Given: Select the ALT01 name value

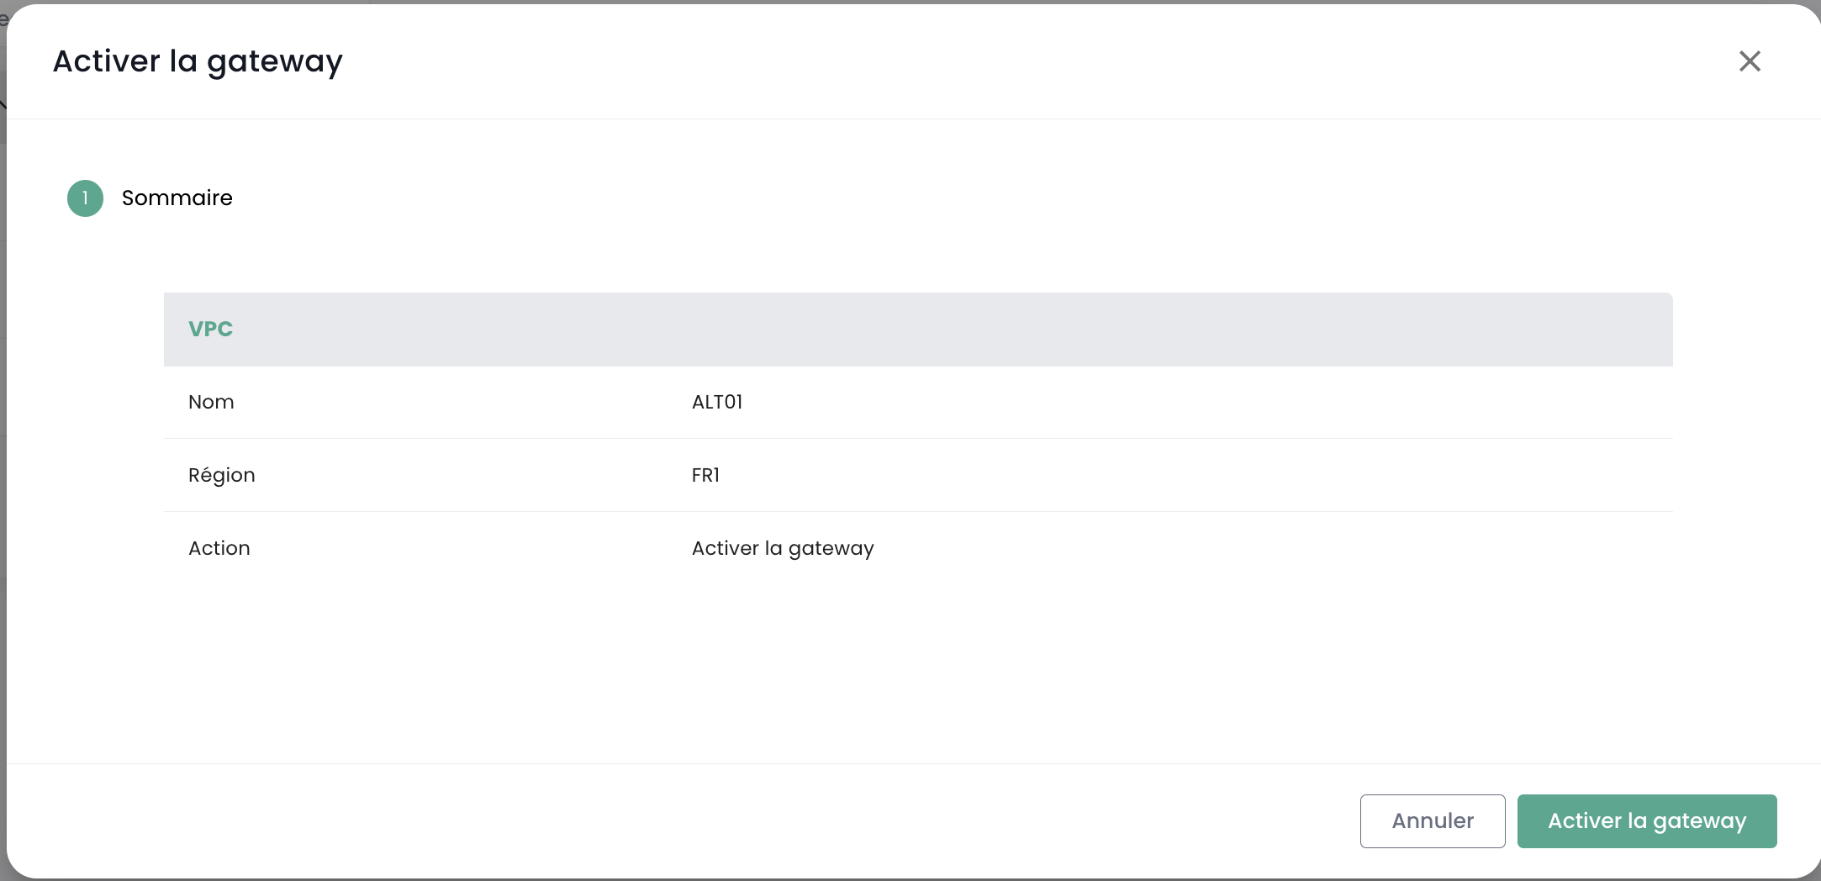Looking at the screenshot, I should coord(717,403).
